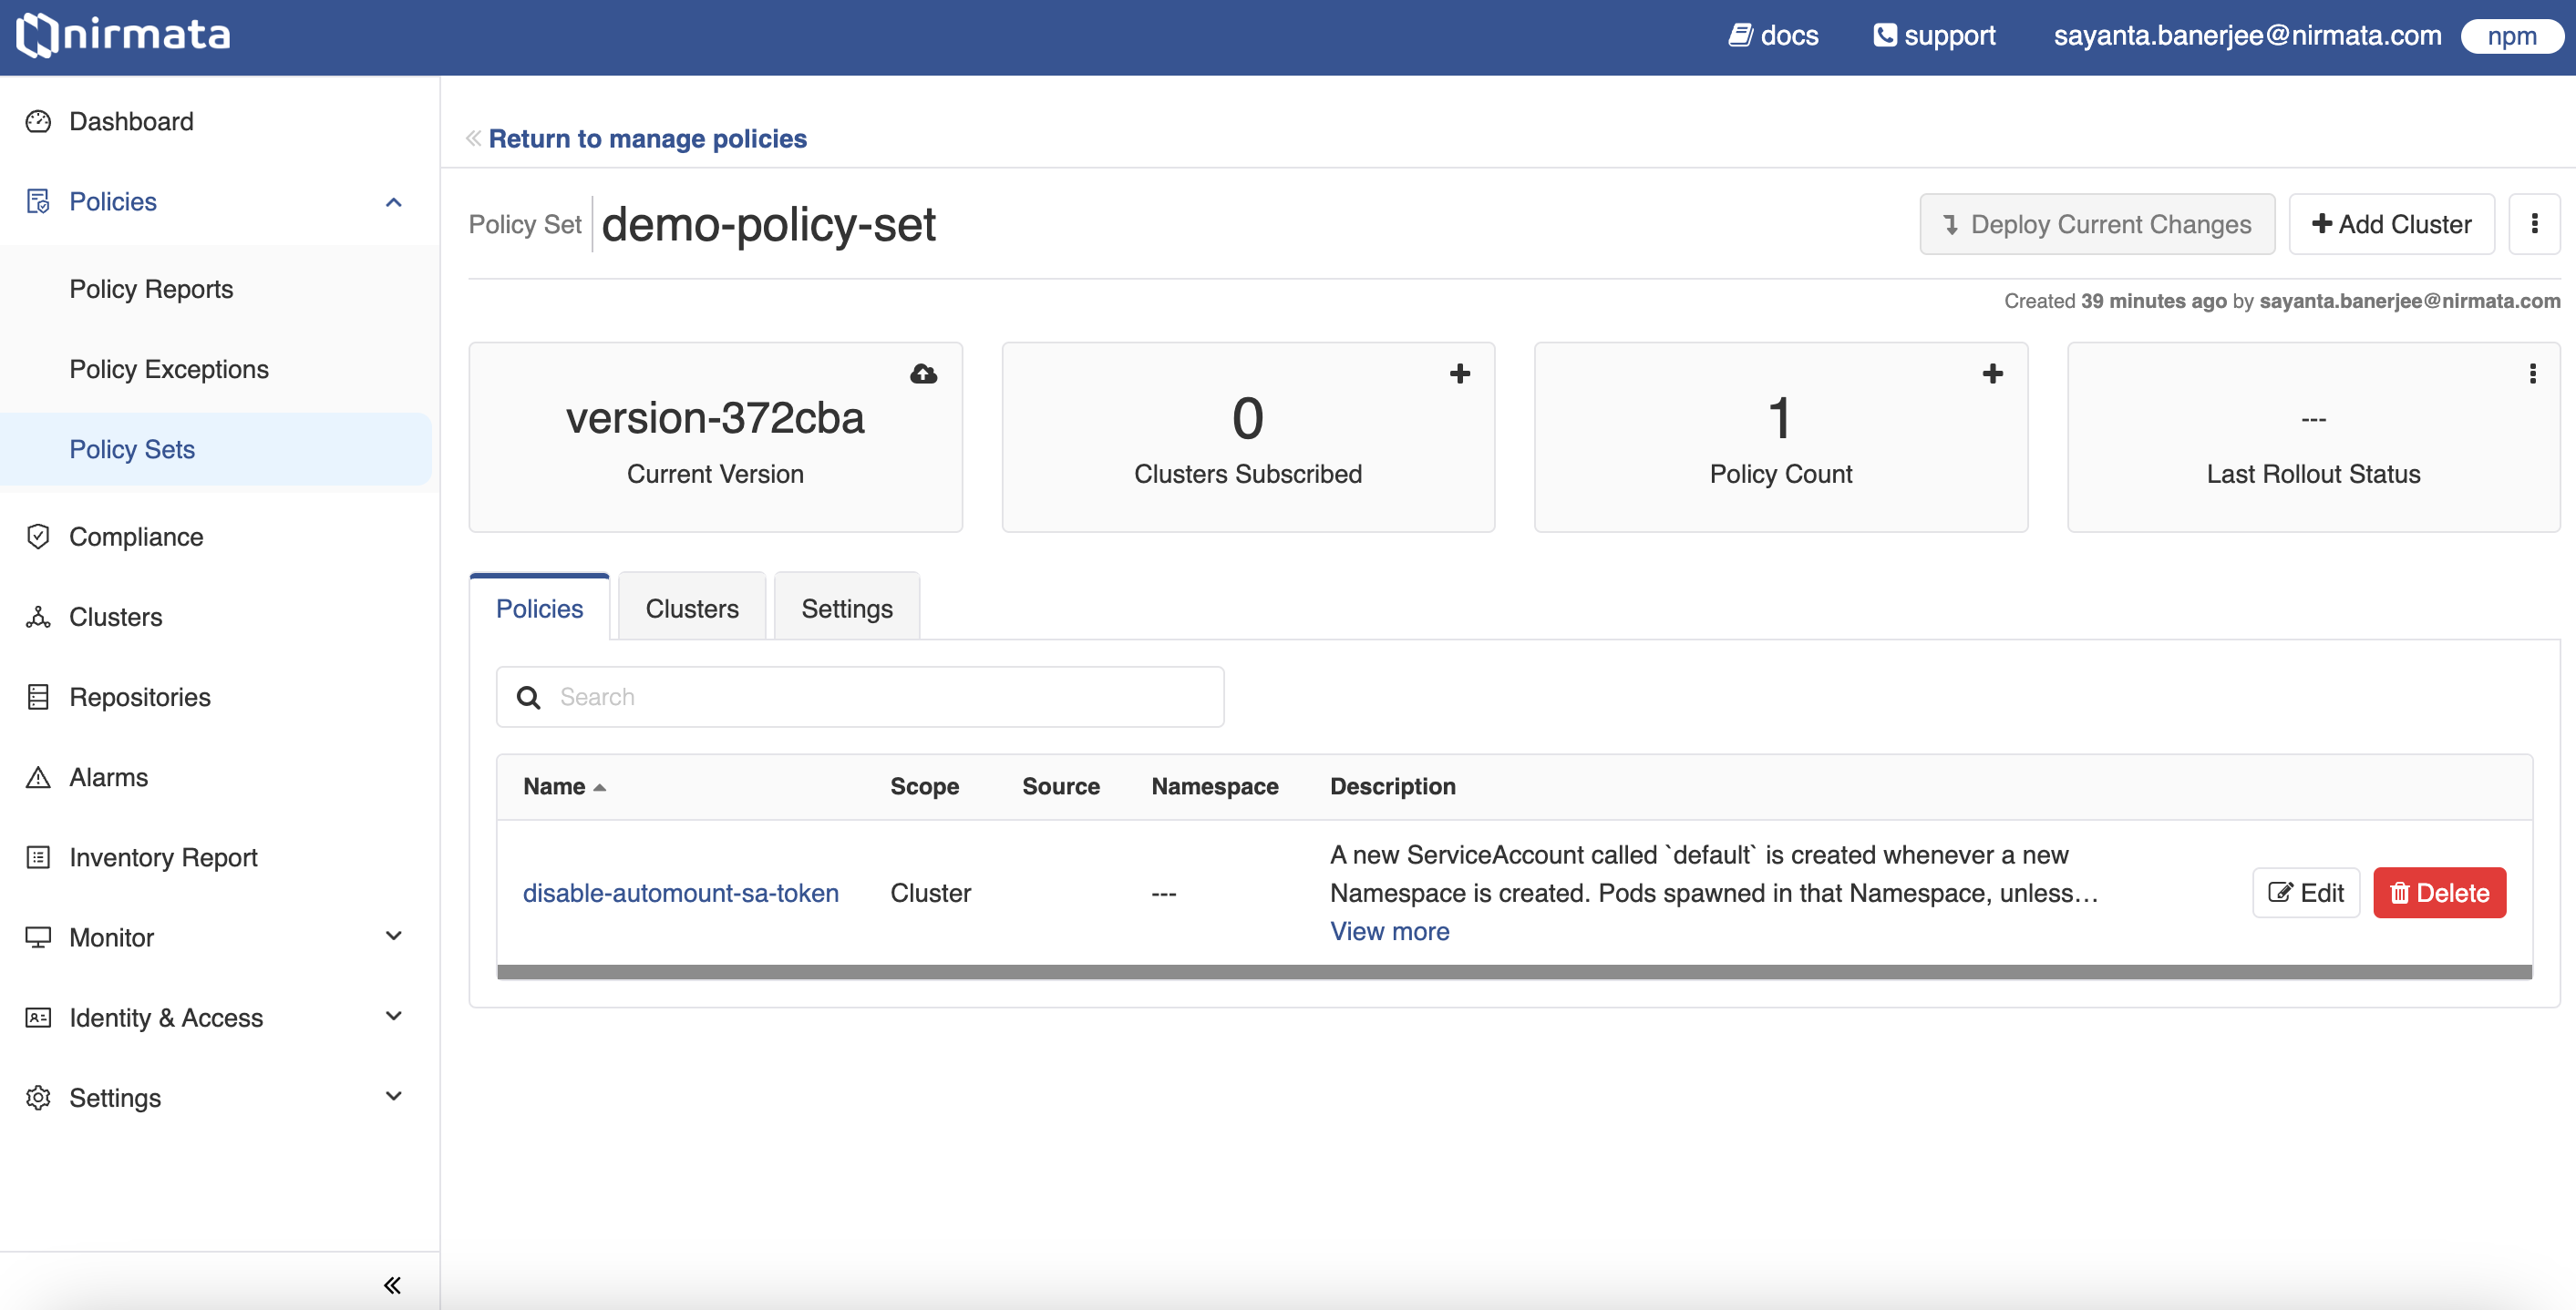
Task: Open the docs book icon
Action: [1740, 36]
